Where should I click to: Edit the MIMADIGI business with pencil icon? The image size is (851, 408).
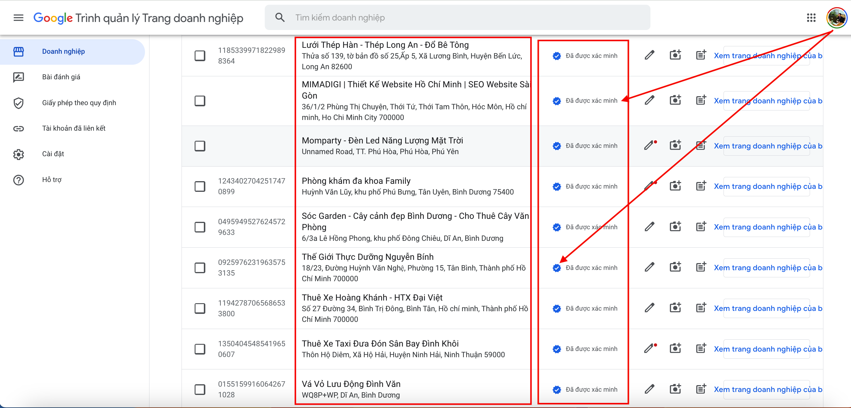(649, 100)
